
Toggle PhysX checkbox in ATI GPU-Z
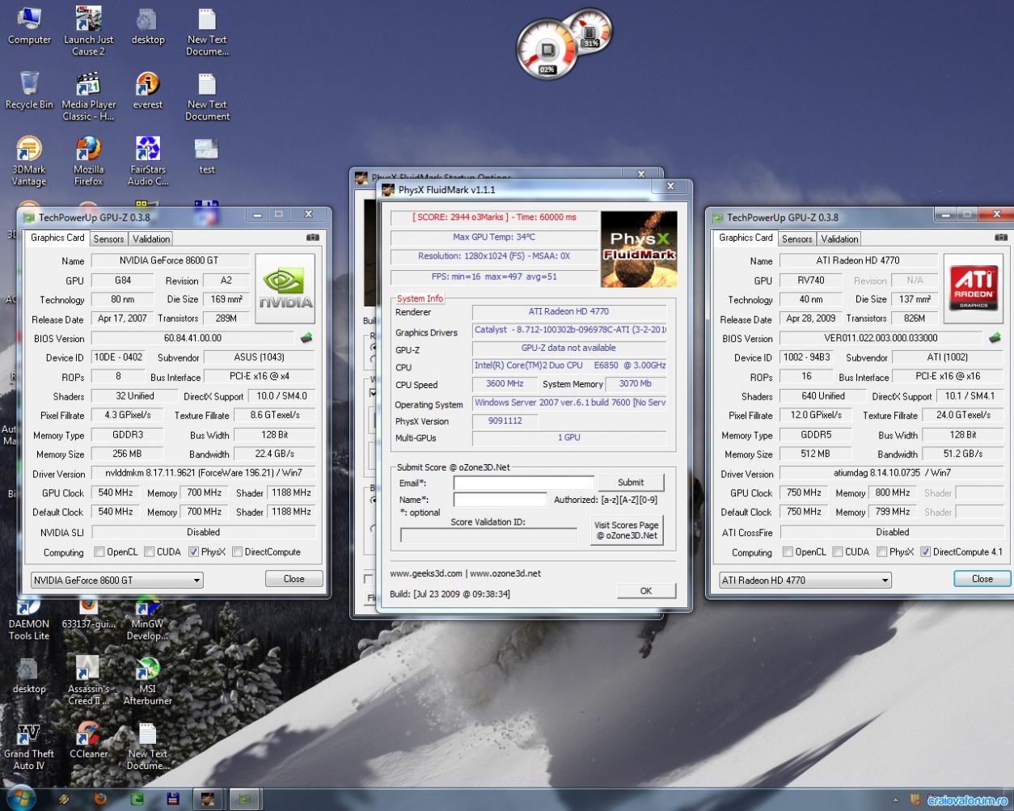(x=881, y=552)
